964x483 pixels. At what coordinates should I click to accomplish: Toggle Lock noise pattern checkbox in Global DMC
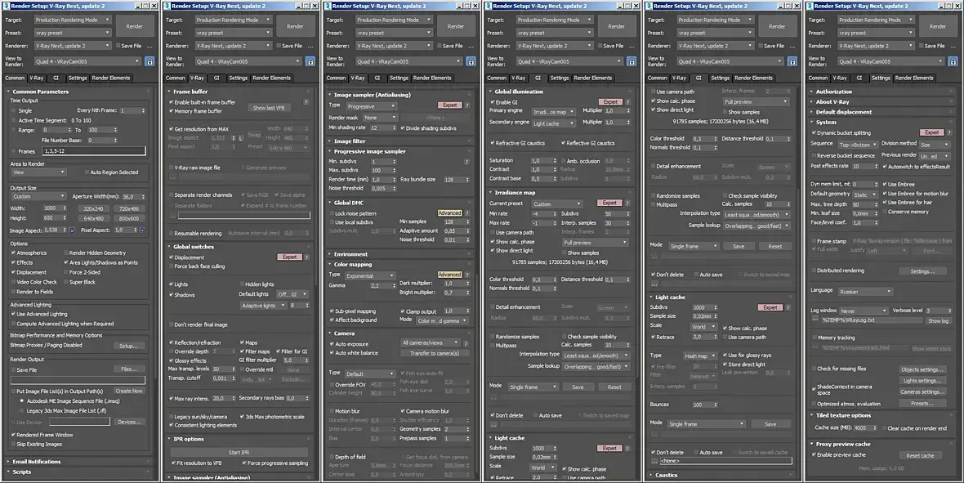click(332, 213)
